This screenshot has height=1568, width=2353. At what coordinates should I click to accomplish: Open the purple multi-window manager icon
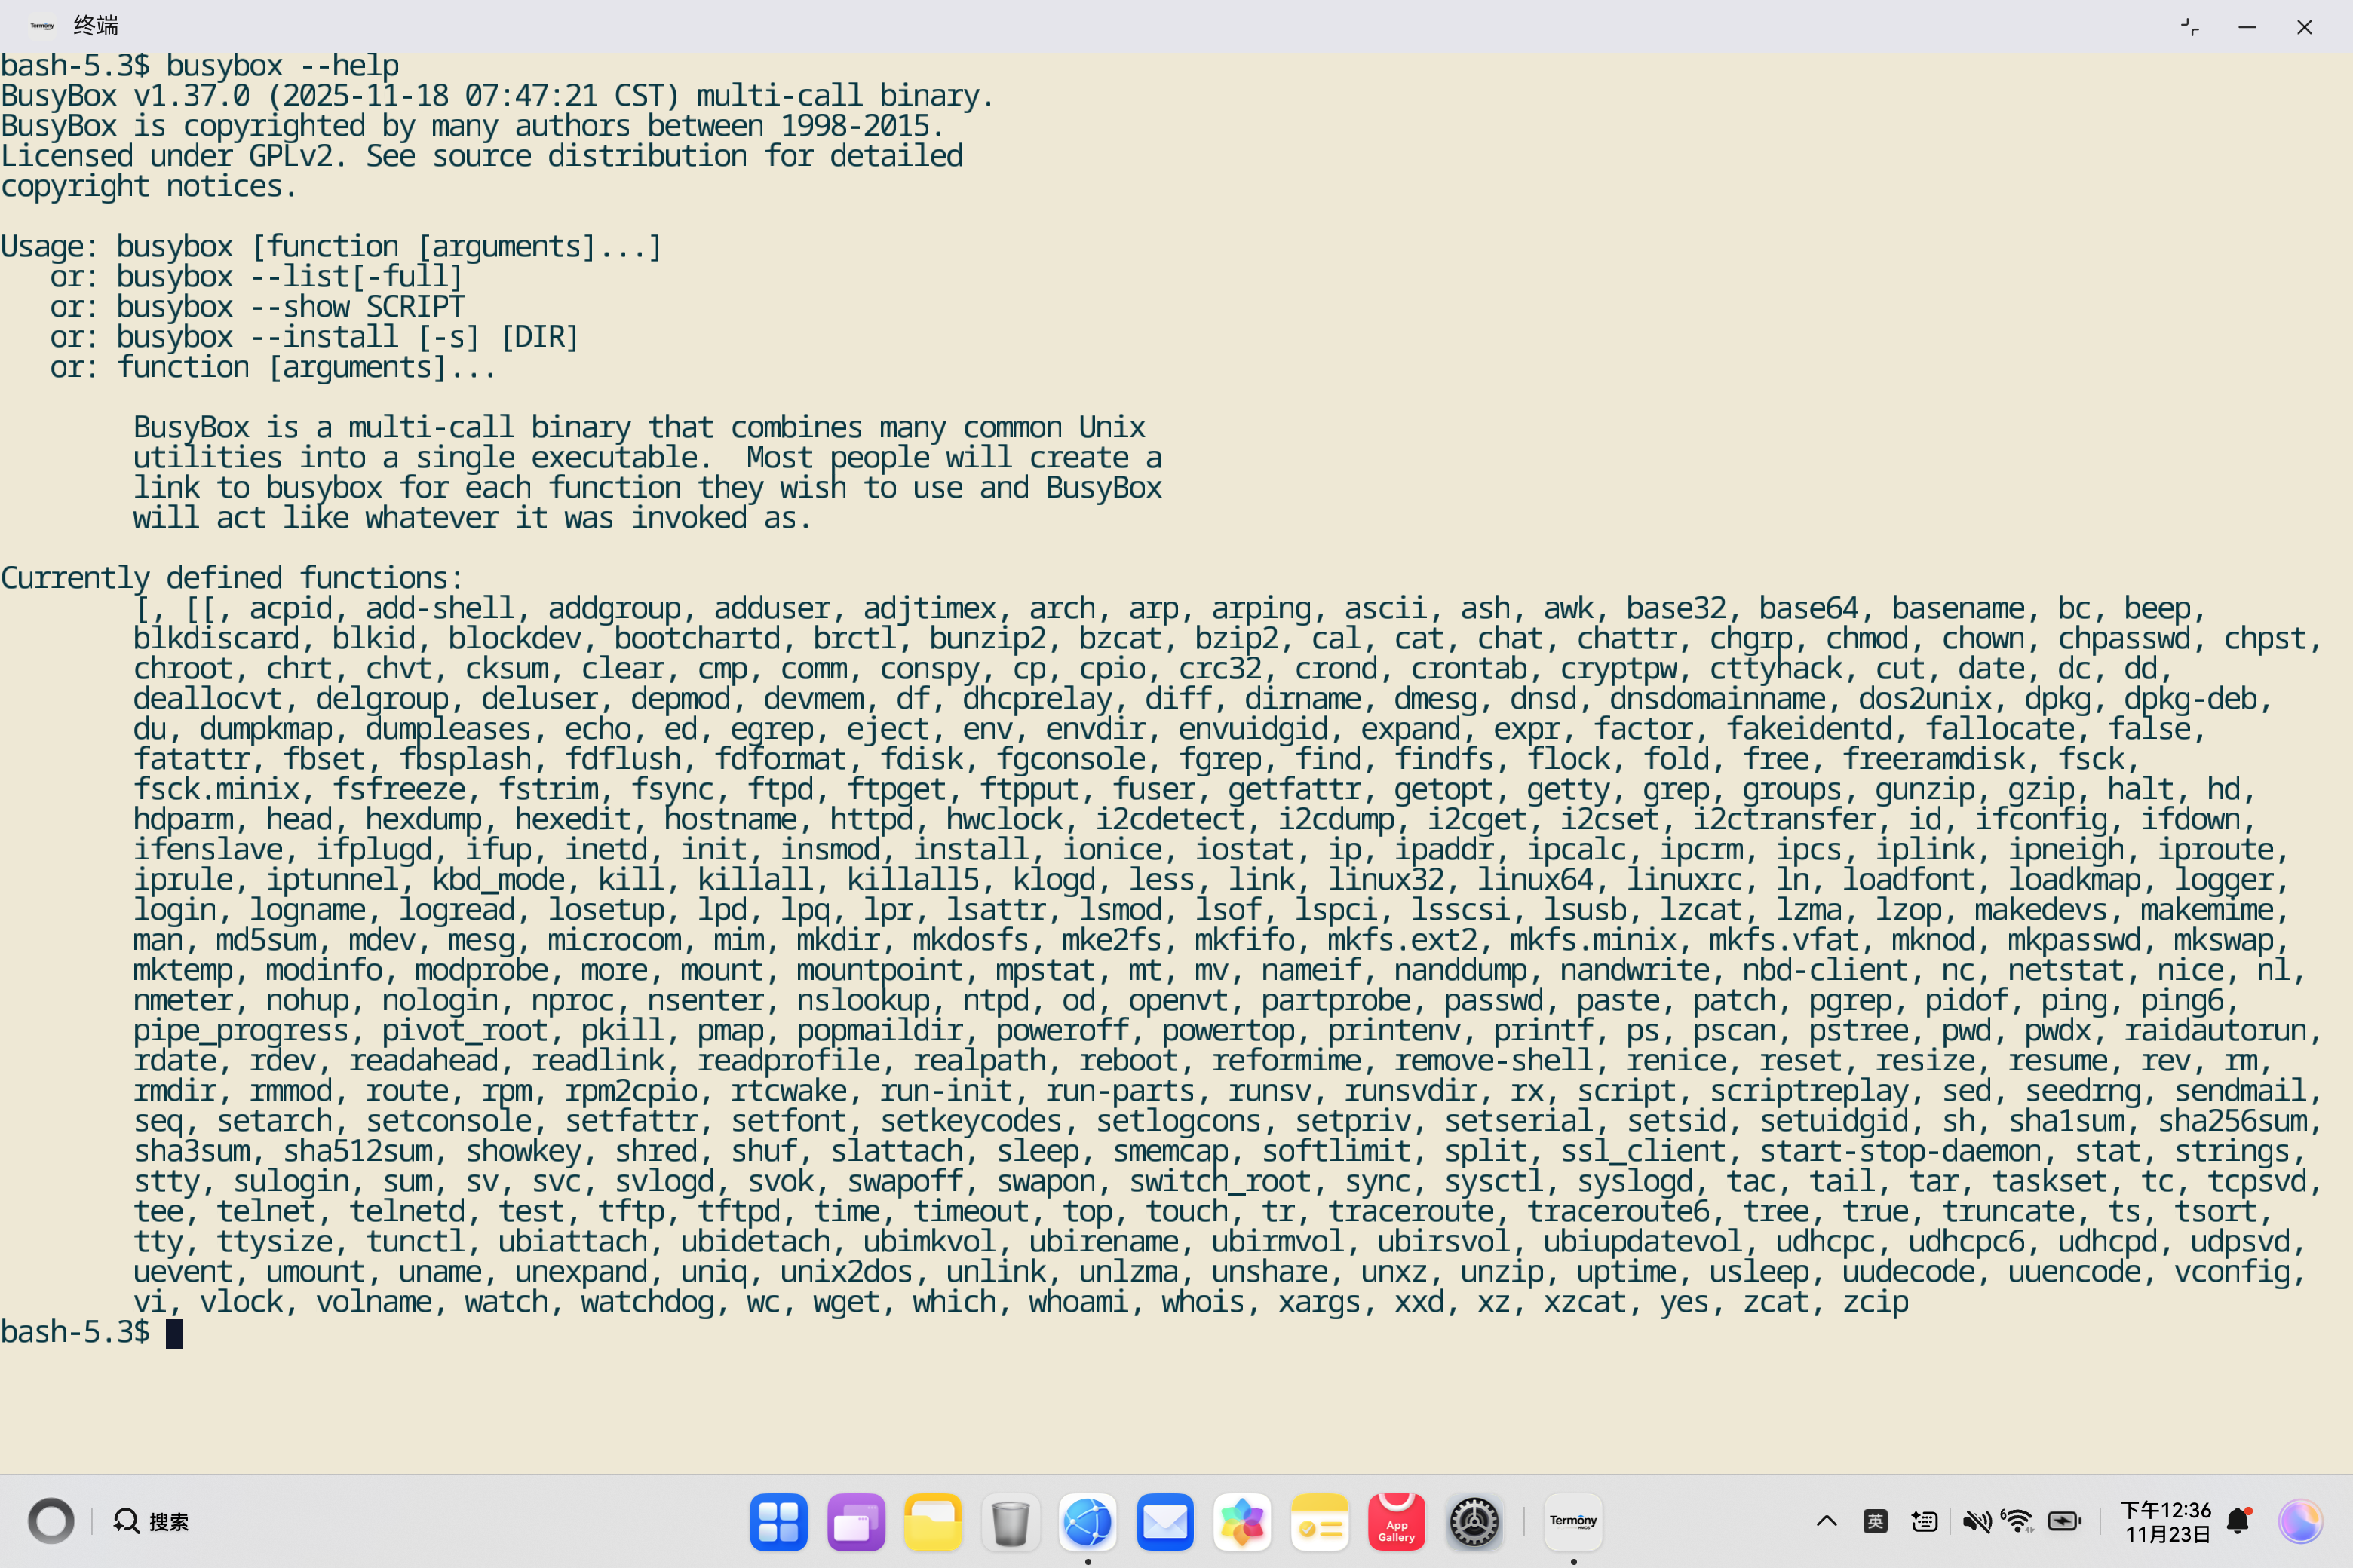[855, 1521]
